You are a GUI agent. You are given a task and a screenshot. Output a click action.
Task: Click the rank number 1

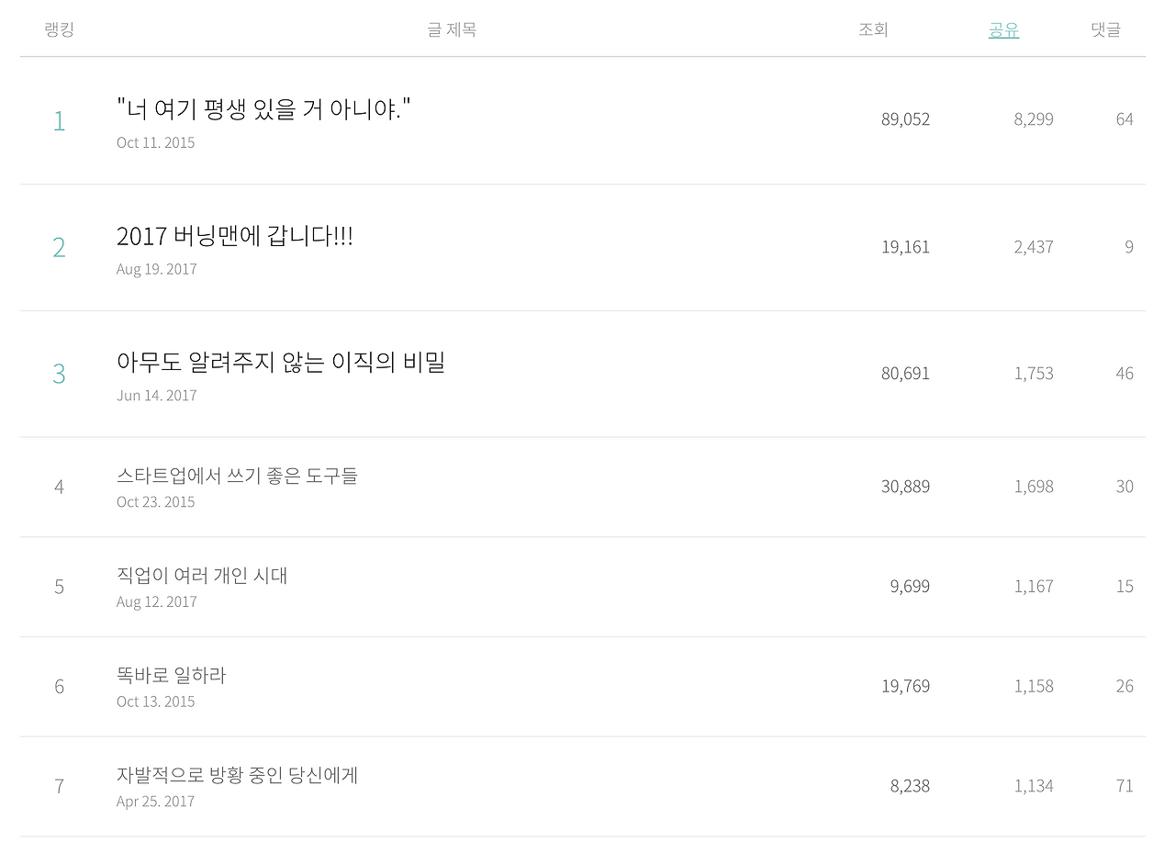click(x=59, y=120)
